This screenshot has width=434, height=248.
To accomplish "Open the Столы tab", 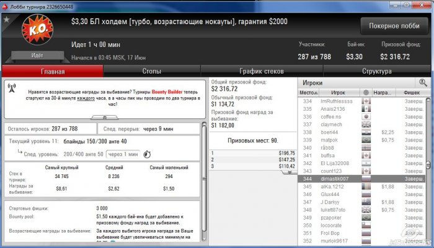I will click(152, 71).
